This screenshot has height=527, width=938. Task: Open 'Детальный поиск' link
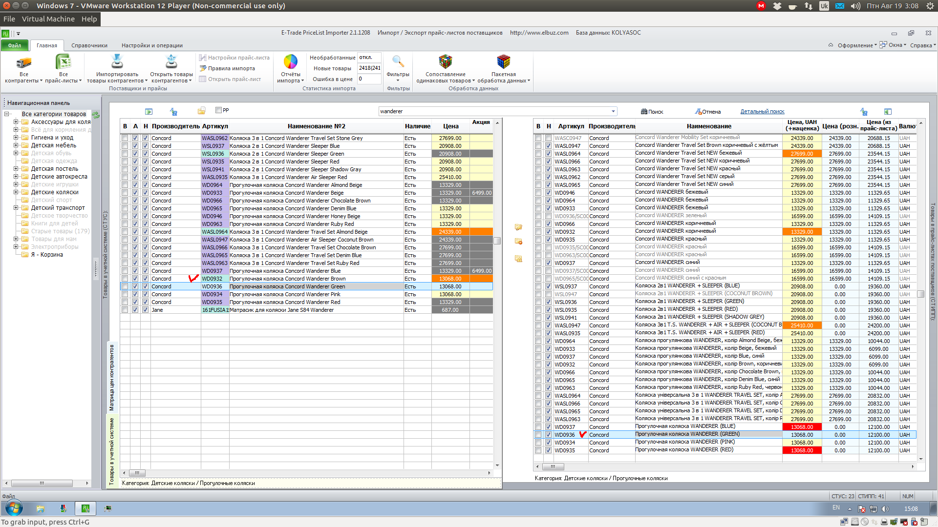[x=762, y=112]
